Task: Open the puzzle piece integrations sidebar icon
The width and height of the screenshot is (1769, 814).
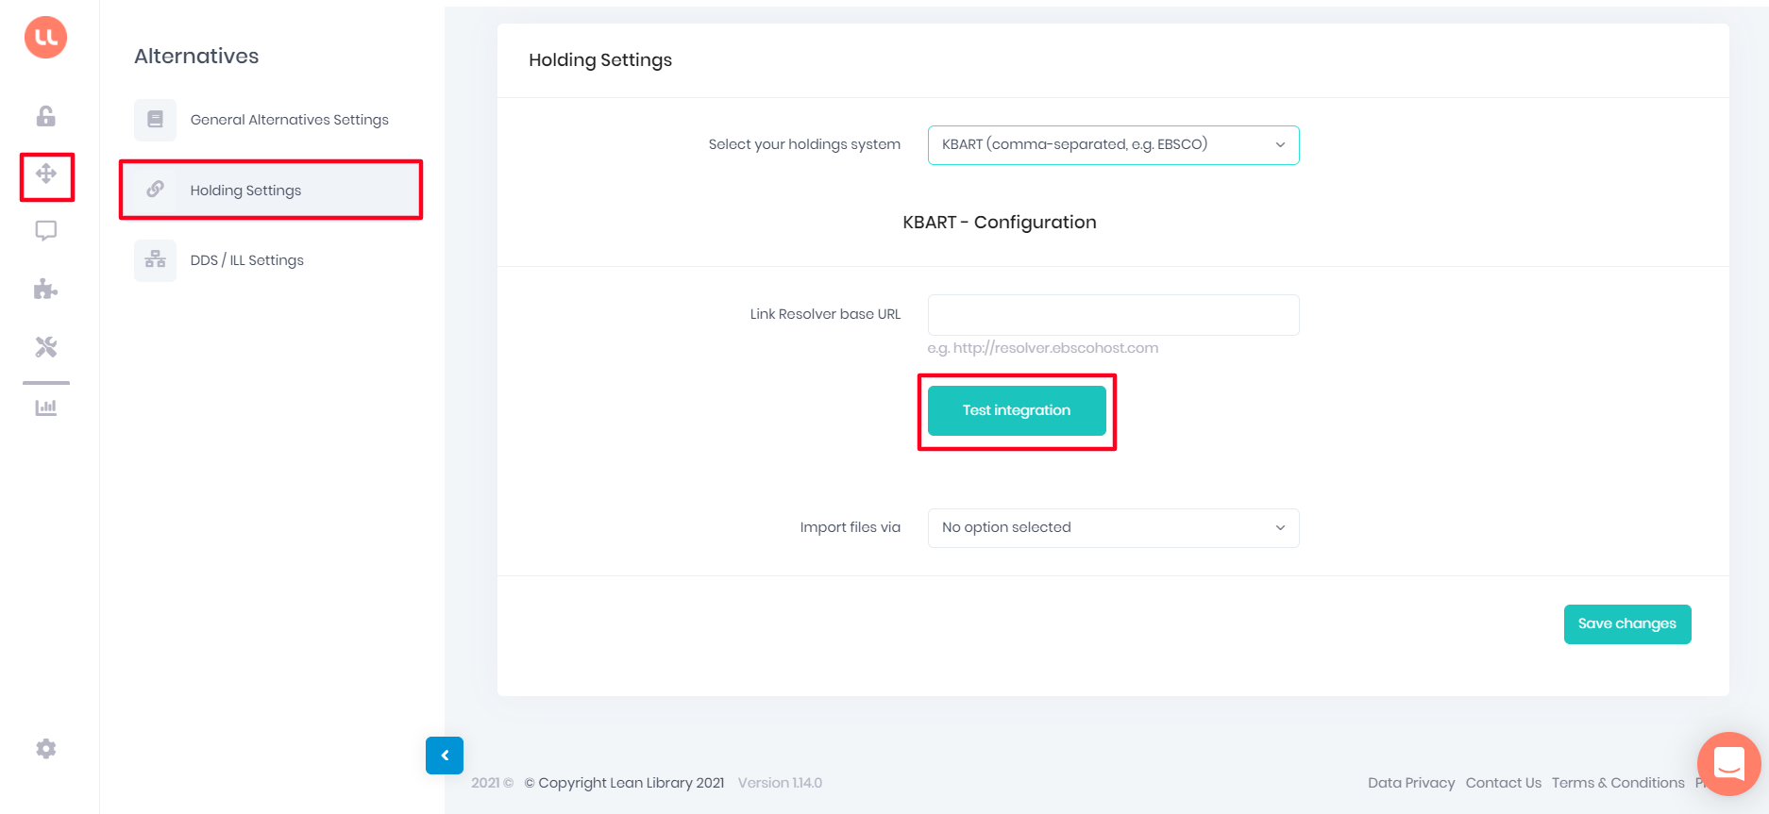Action: click(46, 289)
